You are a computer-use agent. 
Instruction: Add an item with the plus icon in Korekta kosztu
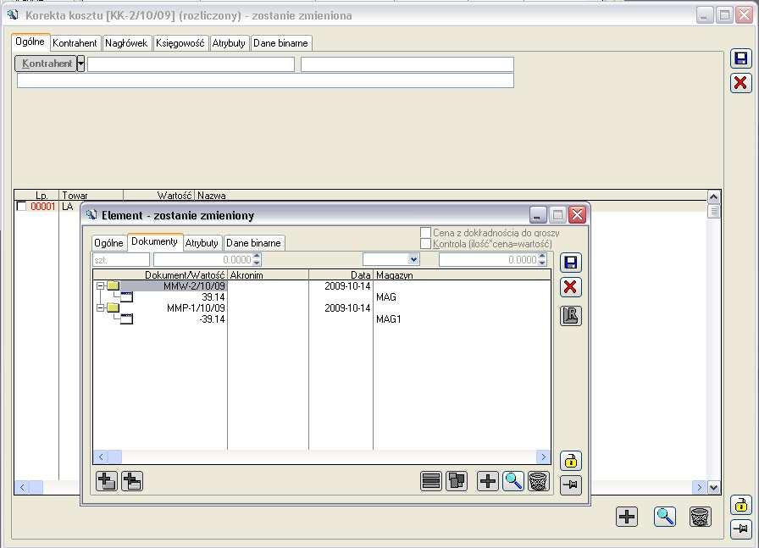point(627,517)
